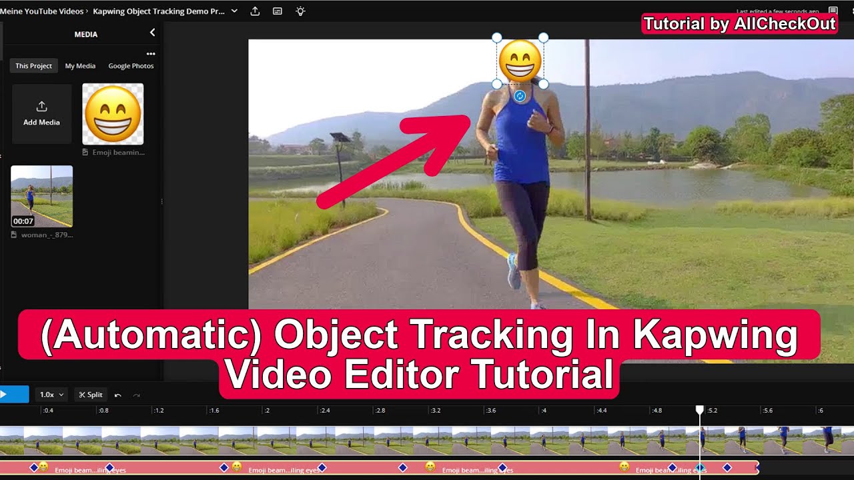854x480 pixels.
Task: Switch to the This Project tab
Action: pos(33,66)
